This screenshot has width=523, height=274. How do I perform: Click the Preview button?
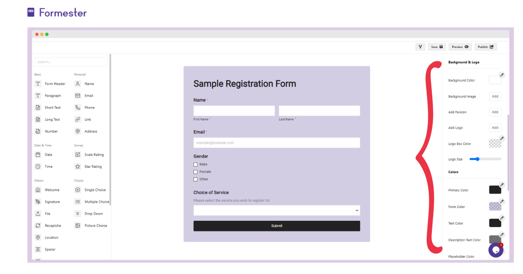[460, 47]
